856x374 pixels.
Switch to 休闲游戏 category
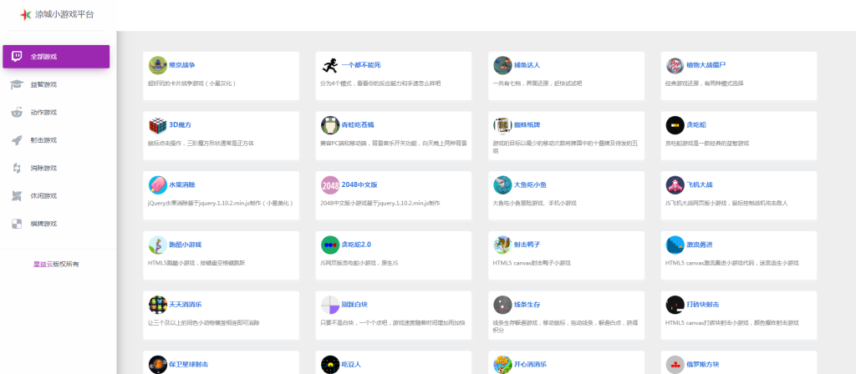coord(43,196)
